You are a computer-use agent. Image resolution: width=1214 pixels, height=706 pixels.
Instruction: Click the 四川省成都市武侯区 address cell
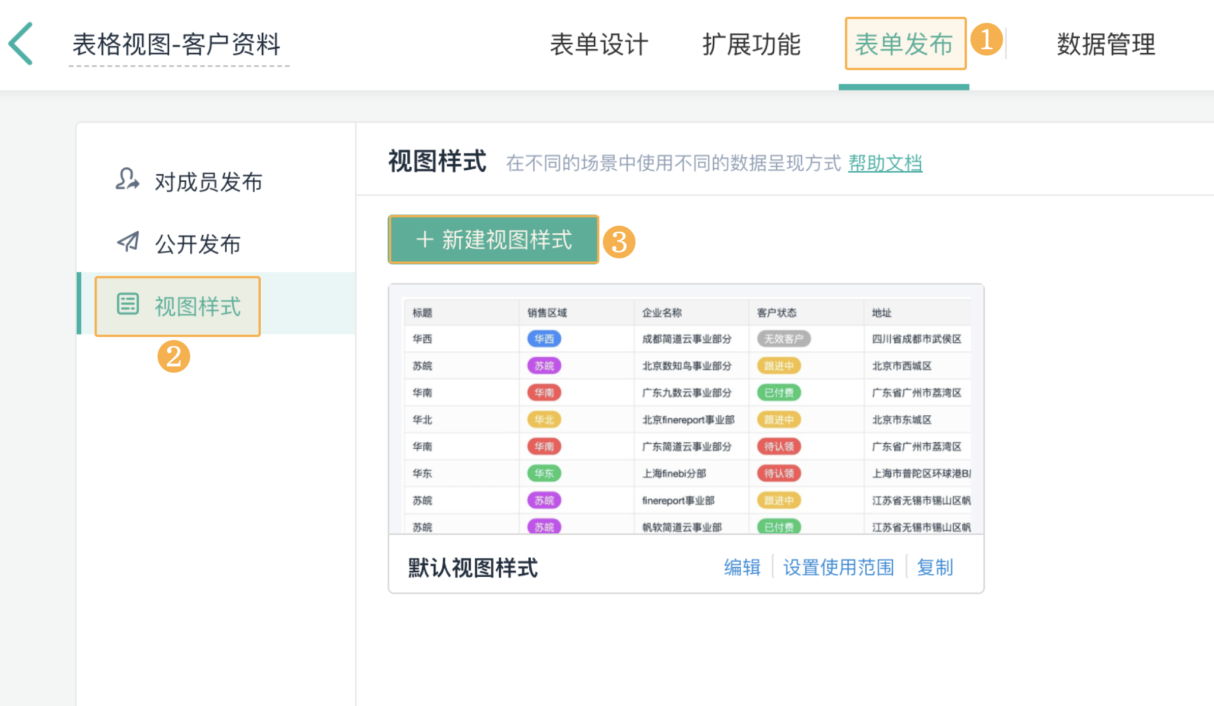point(917,339)
